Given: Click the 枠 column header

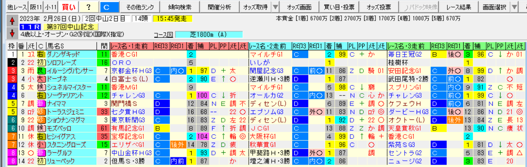Looking at the screenshot, I should (12, 46).
